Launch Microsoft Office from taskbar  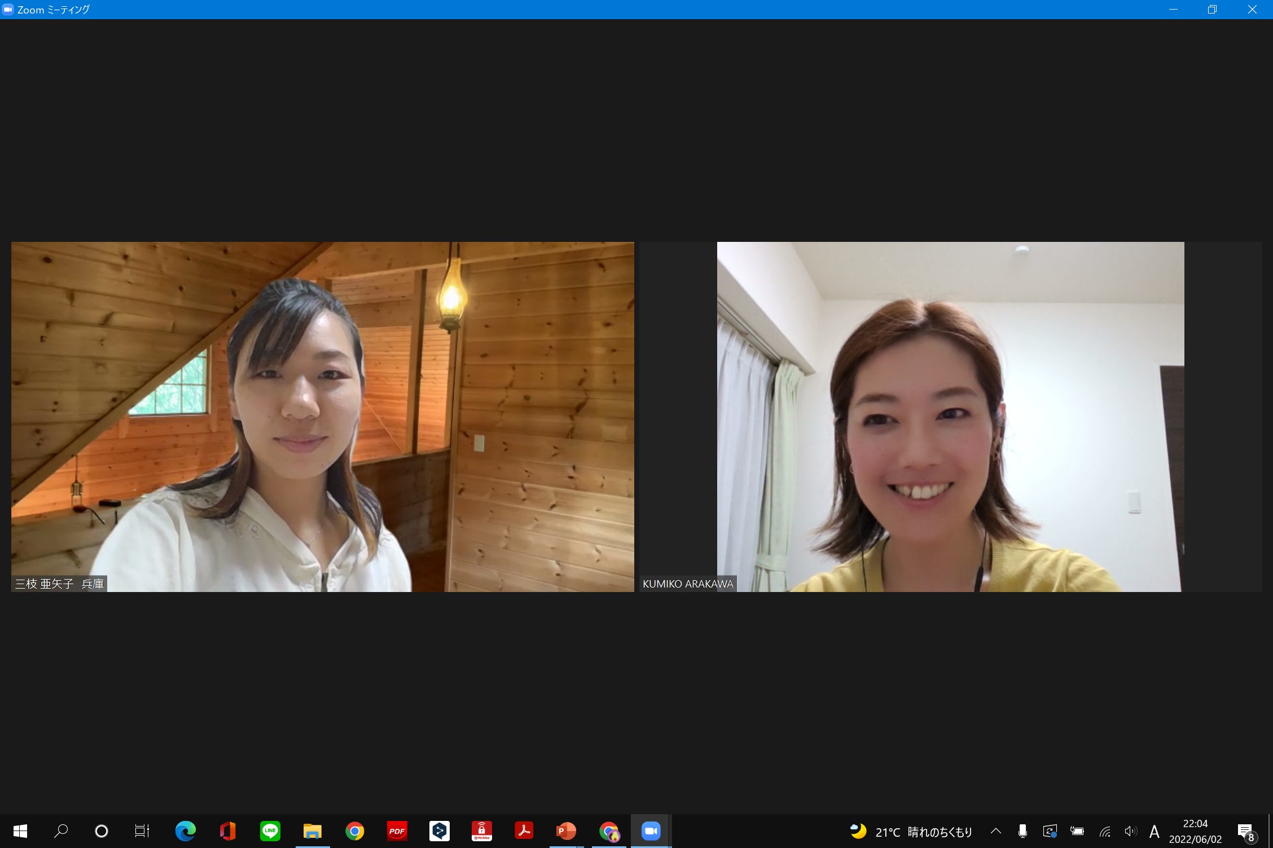(x=227, y=831)
